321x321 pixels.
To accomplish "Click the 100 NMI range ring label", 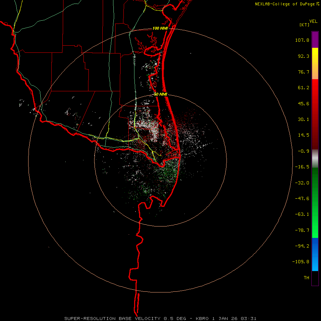I will [160, 28].
